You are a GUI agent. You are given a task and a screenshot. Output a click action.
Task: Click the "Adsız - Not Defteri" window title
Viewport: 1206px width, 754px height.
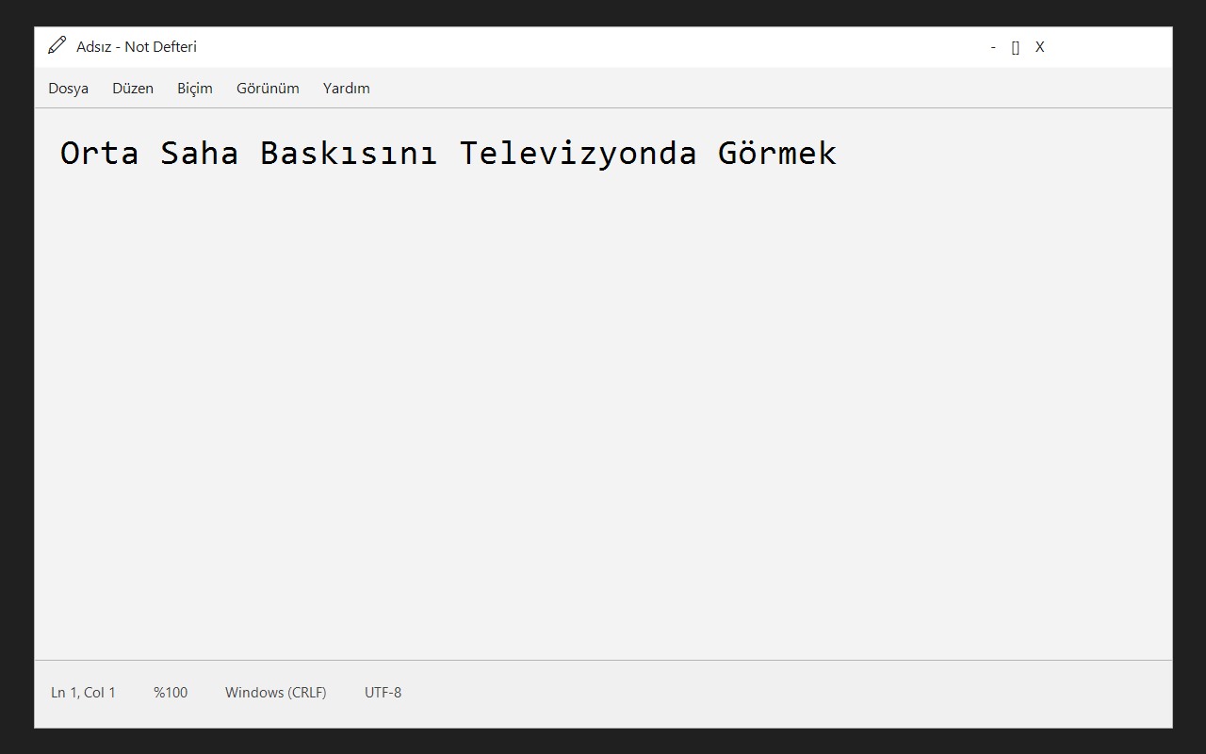tap(137, 47)
